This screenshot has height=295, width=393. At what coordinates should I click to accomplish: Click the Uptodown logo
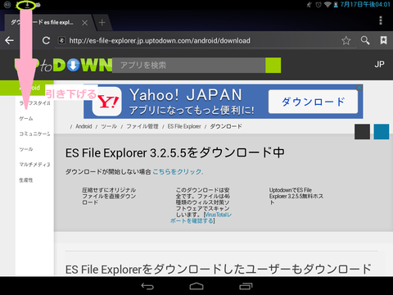63,65
